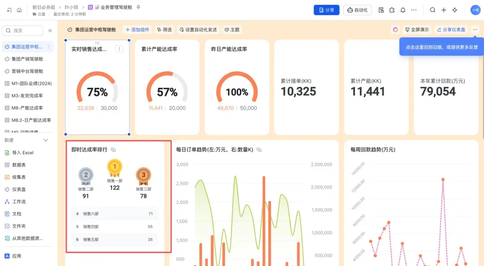Select 营销中台驾驶舱 in the sidebar
This screenshot has width=484, height=266.
point(27,71)
